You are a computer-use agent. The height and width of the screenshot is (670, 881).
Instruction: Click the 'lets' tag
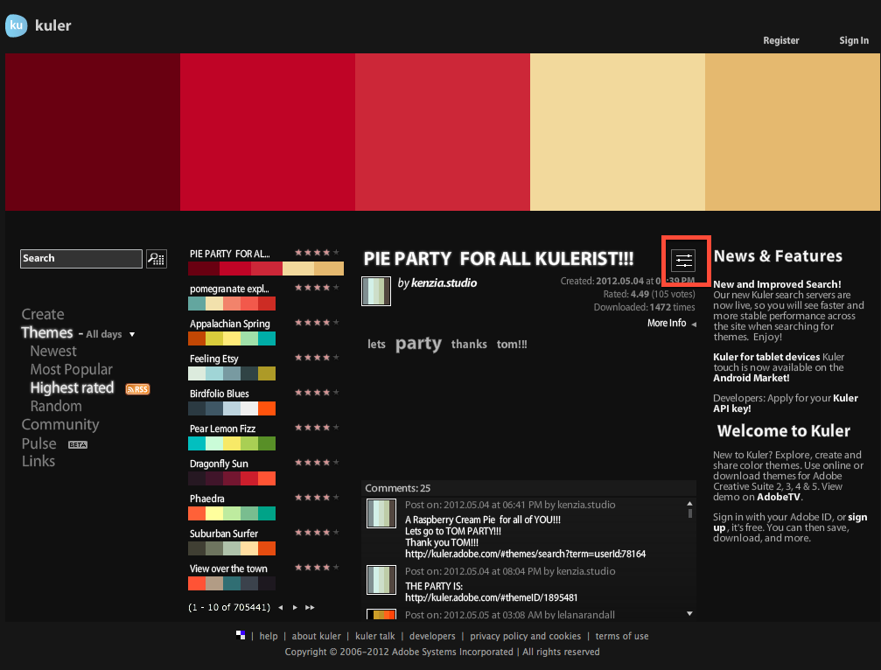click(376, 345)
